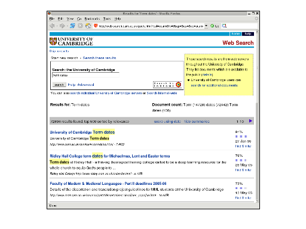Click the 91% relevance score text

tap(239, 132)
